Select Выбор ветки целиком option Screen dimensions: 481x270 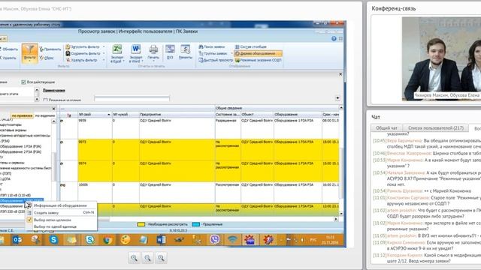point(60,220)
